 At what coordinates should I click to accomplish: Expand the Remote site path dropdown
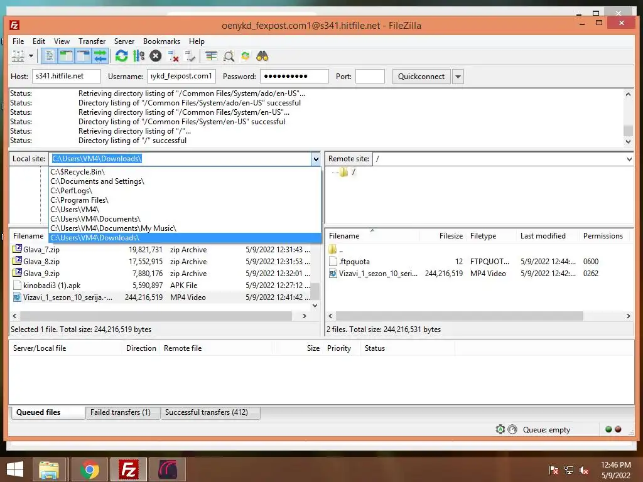(629, 159)
